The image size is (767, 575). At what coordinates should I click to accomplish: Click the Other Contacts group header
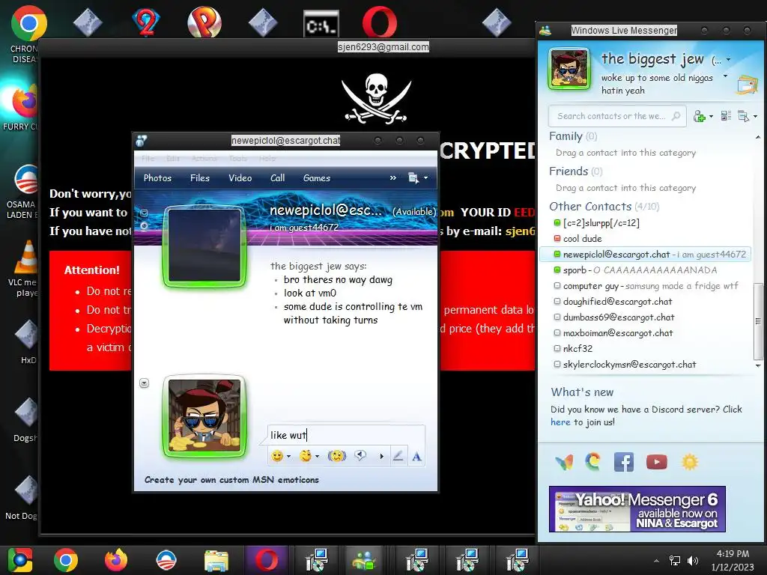(x=604, y=207)
